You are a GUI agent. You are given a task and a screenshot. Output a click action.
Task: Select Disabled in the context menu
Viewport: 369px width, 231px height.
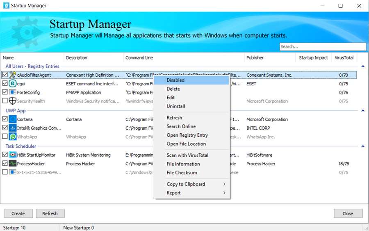tap(175, 80)
